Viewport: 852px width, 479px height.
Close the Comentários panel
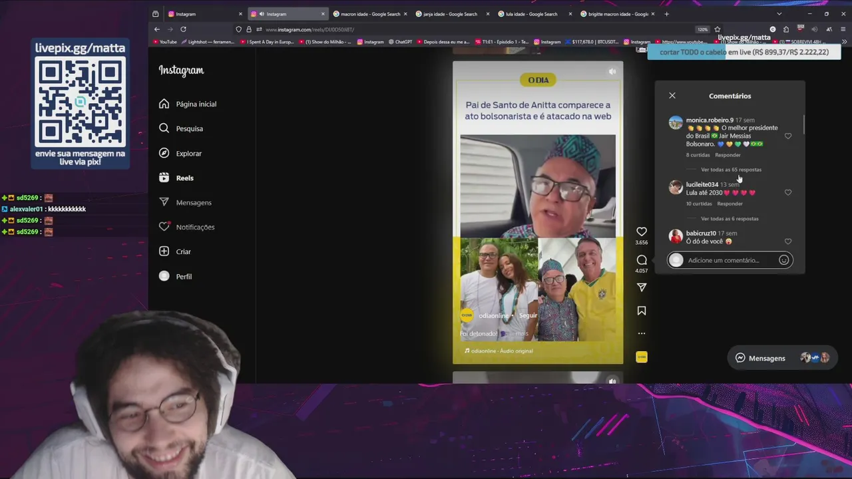pyautogui.click(x=672, y=96)
